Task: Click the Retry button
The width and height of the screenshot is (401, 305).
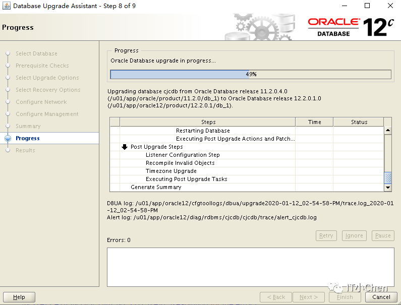Action: pyautogui.click(x=326, y=235)
